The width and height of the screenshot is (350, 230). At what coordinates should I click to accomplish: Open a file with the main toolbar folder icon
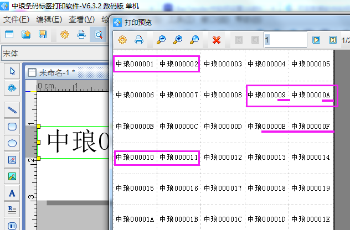[x=26, y=34]
